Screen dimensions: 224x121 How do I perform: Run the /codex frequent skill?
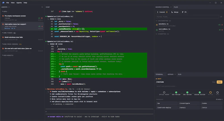211,103
